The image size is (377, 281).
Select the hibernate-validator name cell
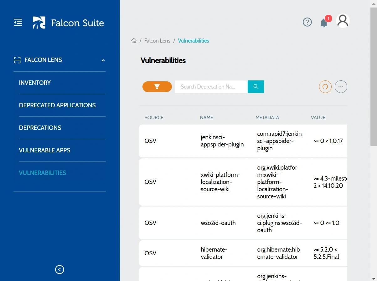[214, 253]
